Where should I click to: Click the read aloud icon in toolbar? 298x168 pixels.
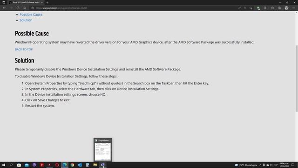(x=239, y=8)
